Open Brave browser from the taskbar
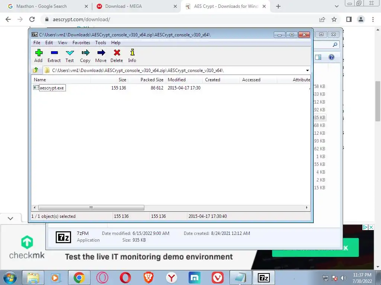The height and width of the screenshot is (285, 381). (148, 278)
